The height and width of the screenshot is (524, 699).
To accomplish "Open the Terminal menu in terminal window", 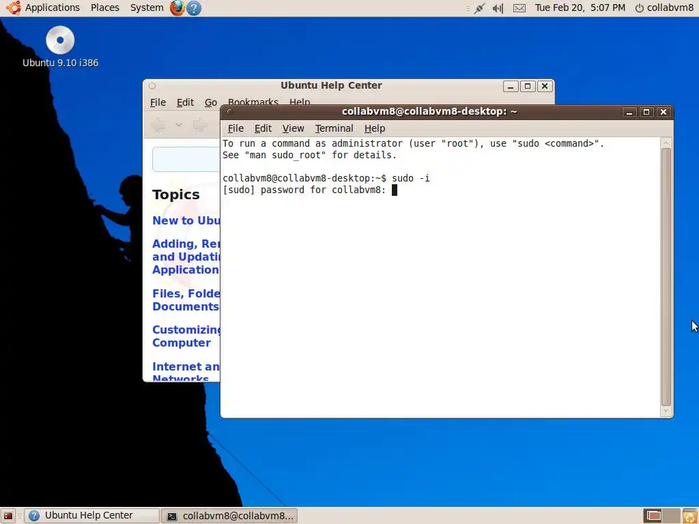I will coord(334,128).
